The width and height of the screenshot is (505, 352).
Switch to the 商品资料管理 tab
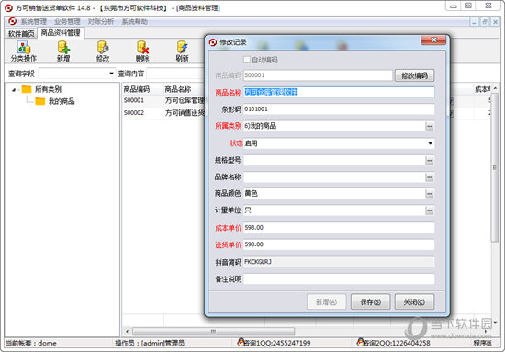(61, 33)
